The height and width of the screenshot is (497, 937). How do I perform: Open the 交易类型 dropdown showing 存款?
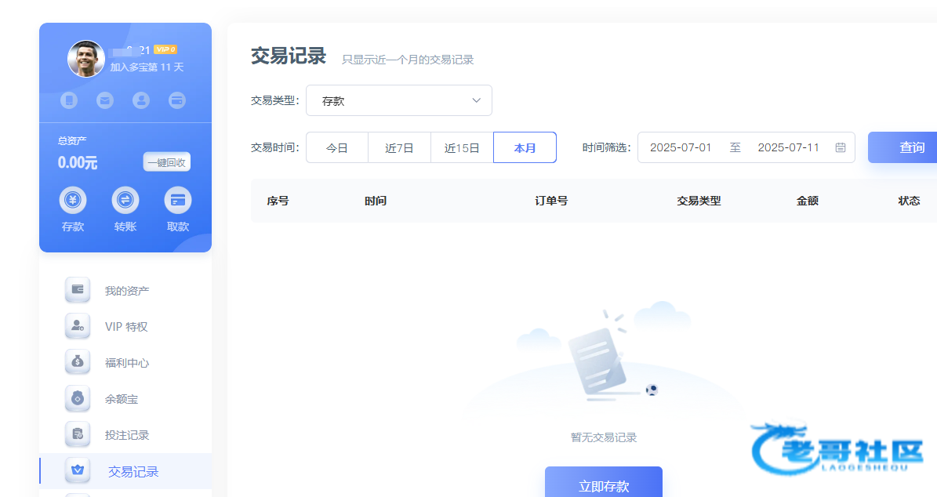point(399,100)
